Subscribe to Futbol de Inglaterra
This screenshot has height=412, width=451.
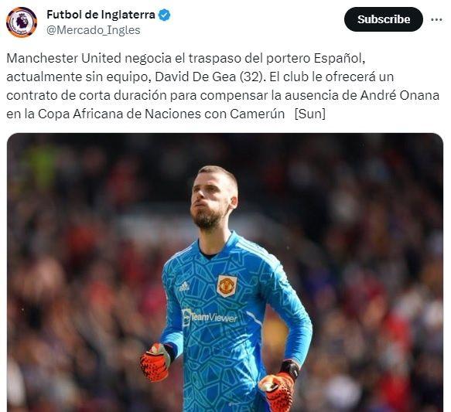click(x=384, y=19)
